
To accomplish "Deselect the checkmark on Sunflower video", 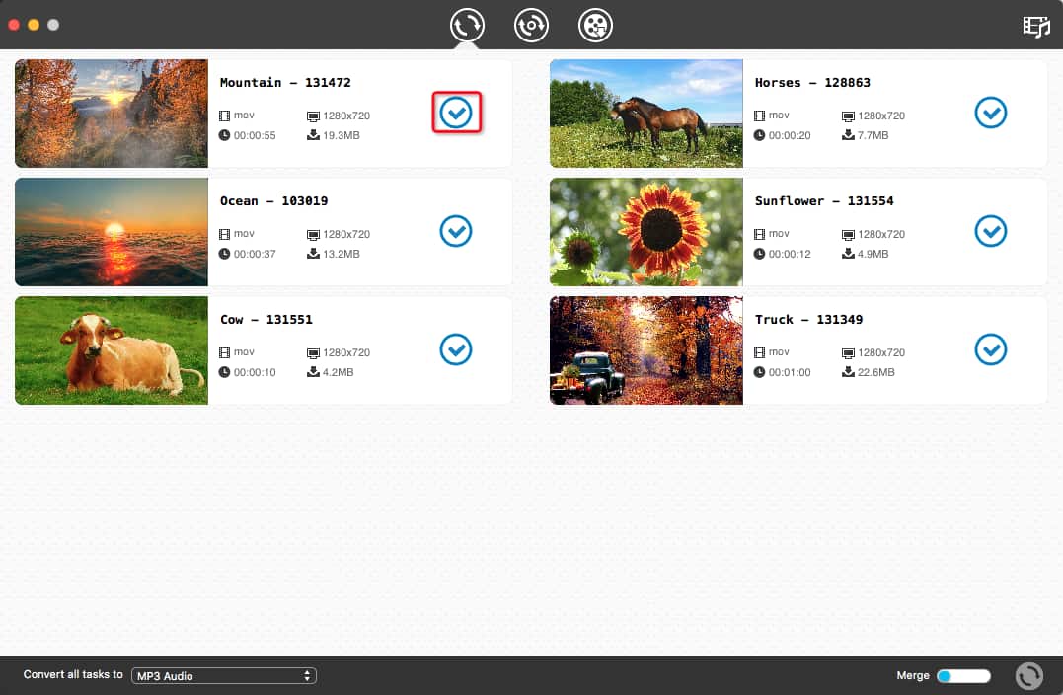I will [x=990, y=231].
